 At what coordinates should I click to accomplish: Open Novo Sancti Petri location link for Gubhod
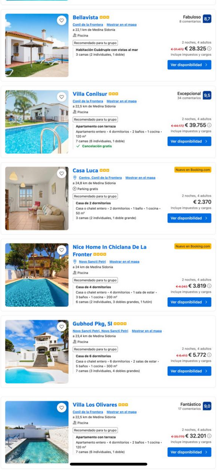(100, 331)
